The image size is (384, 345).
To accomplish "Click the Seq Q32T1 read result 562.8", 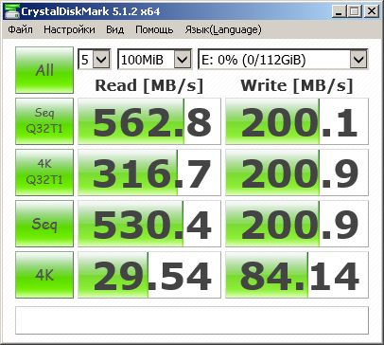I will (149, 121).
